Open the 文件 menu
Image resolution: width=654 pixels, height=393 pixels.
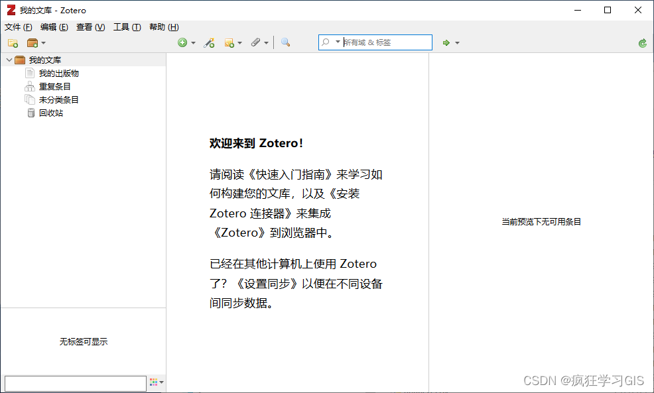tap(17, 27)
